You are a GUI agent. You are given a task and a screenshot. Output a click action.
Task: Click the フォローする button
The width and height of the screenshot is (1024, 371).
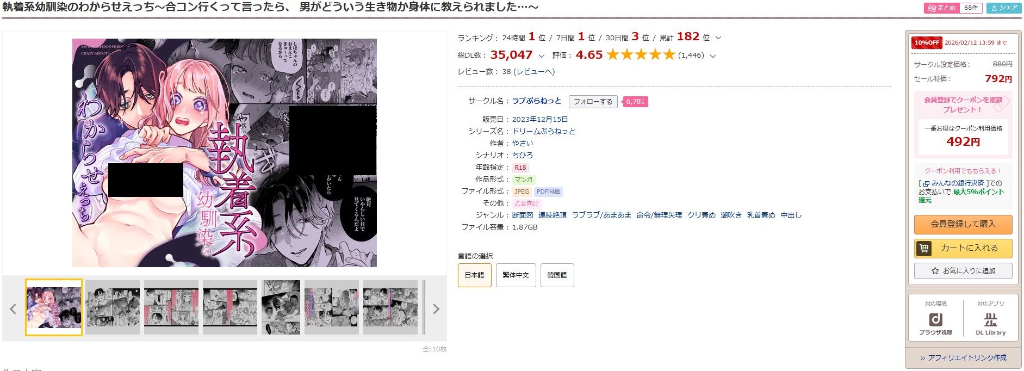(593, 102)
